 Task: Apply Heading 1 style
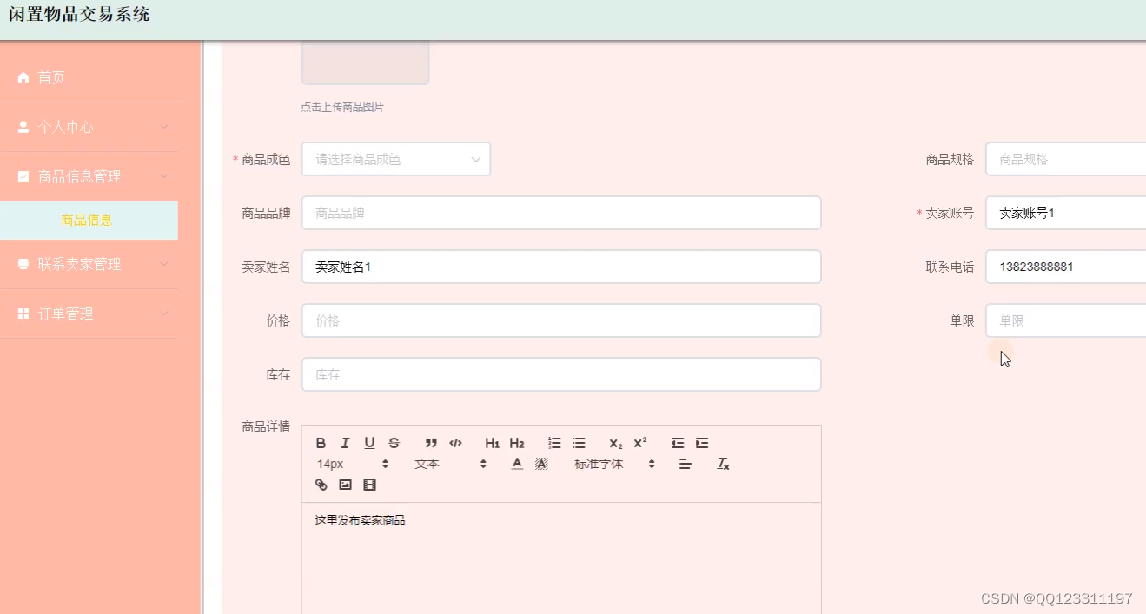[493, 443]
